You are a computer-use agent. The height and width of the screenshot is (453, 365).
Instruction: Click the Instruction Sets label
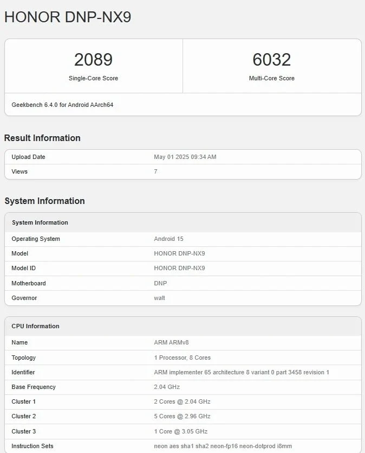click(x=32, y=446)
